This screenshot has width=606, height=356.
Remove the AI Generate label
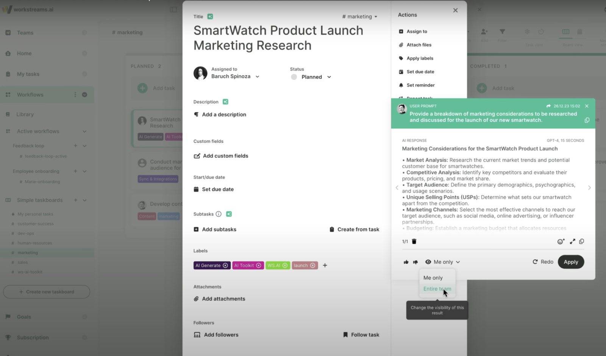click(x=225, y=265)
